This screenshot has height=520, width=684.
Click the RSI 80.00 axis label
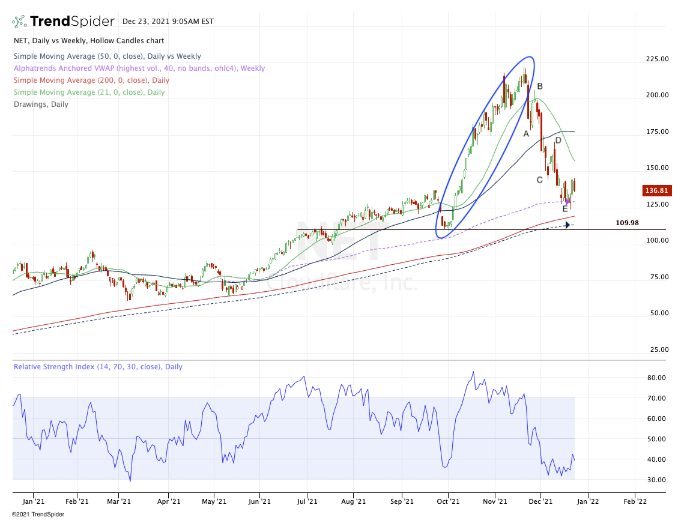coord(656,378)
